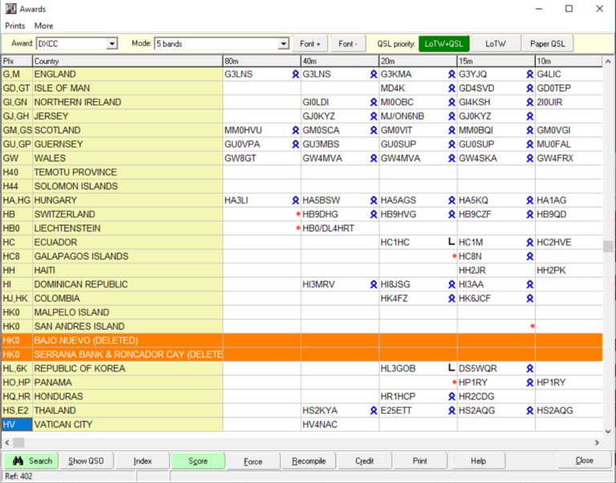
Task: Click the ribbon icon next to HA3LI
Action: coord(295,201)
